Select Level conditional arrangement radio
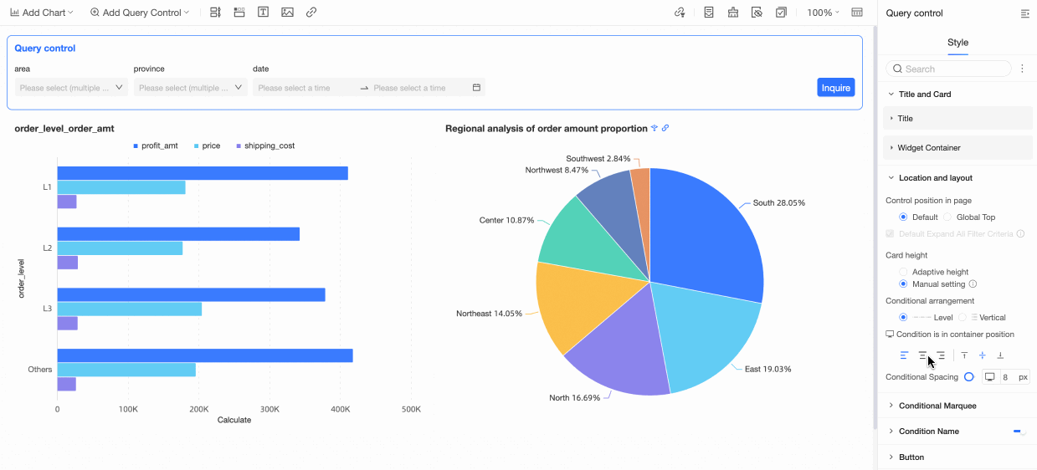Screen dimensions: 1037x470 tap(903, 318)
